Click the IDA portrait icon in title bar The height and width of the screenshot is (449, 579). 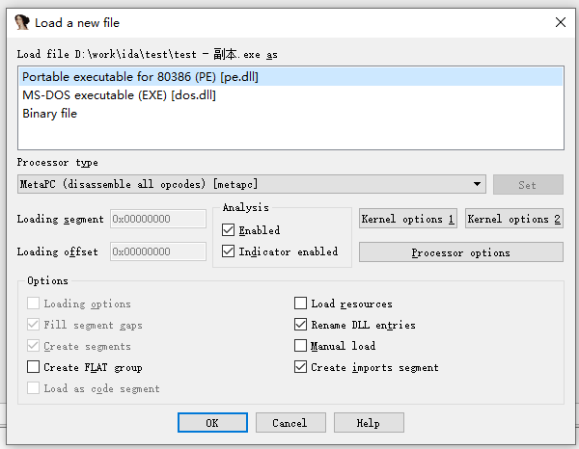[x=22, y=22]
